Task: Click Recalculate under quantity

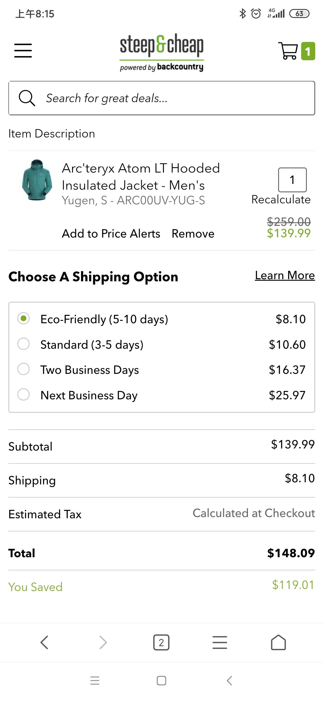Action: click(x=281, y=200)
